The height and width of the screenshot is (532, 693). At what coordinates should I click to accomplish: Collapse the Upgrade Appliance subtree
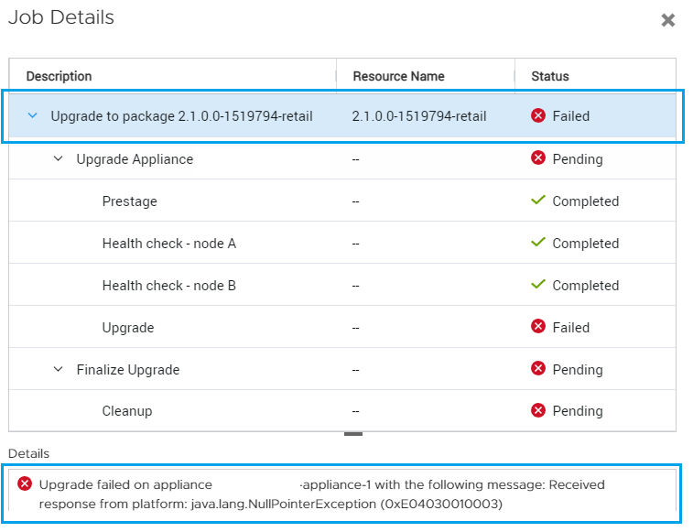pyautogui.click(x=59, y=159)
